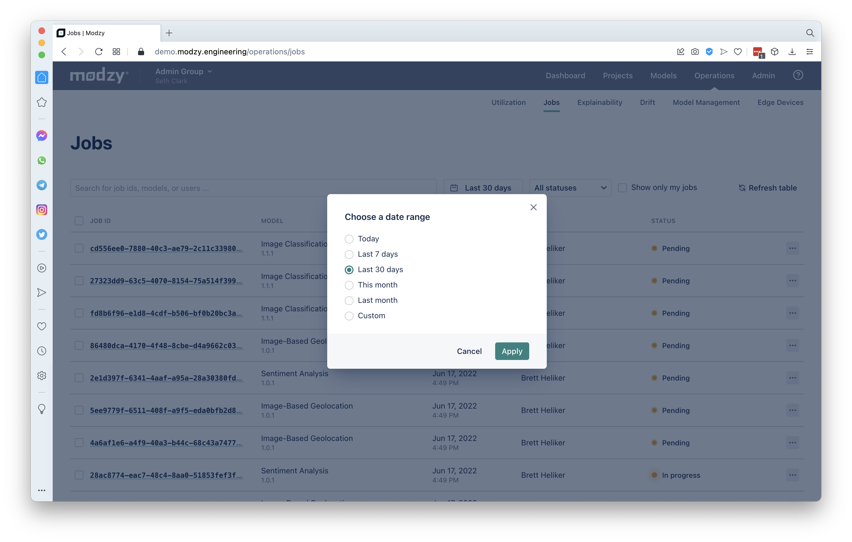Select the Custom date range option

[x=349, y=316]
